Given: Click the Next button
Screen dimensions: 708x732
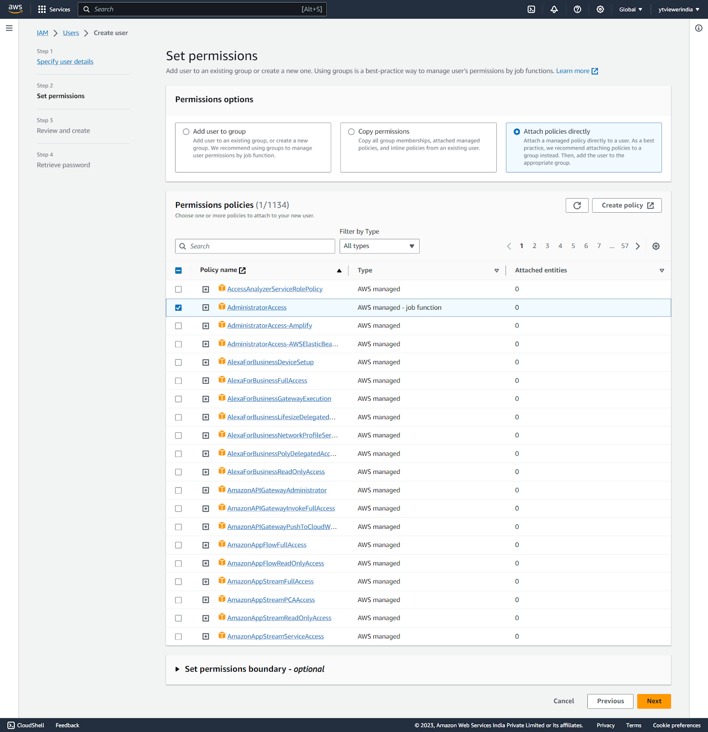Looking at the screenshot, I should pos(654,701).
